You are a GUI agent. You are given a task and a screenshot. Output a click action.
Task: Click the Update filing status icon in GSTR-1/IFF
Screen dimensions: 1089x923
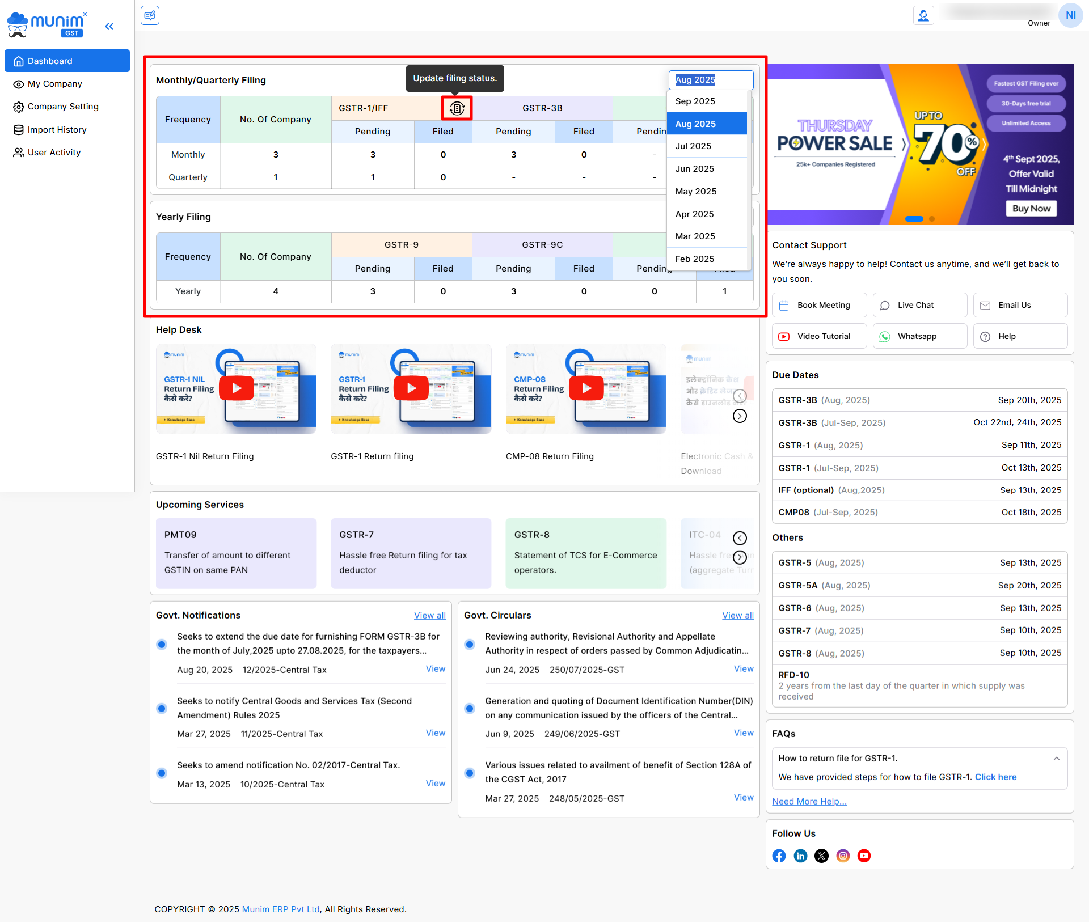[x=457, y=108]
